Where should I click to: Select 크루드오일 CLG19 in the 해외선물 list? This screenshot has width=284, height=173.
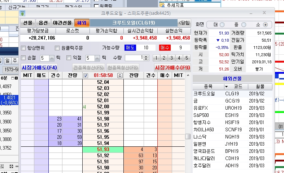pyautogui.click(x=232, y=94)
